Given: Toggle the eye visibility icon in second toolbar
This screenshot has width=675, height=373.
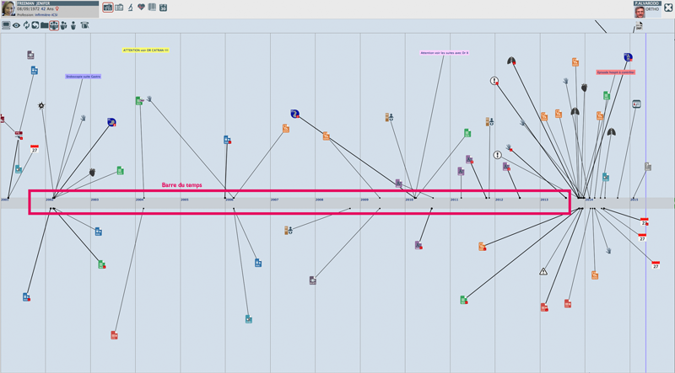Looking at the screenshot, I should pos(16,25).
